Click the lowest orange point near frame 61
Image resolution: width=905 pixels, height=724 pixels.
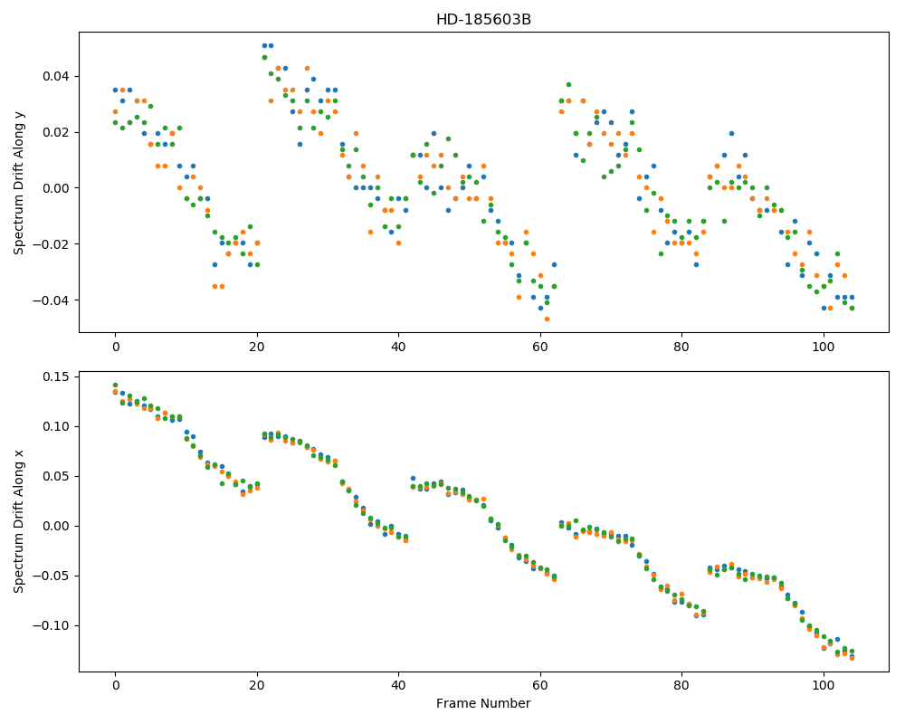(x=548, y=319)
